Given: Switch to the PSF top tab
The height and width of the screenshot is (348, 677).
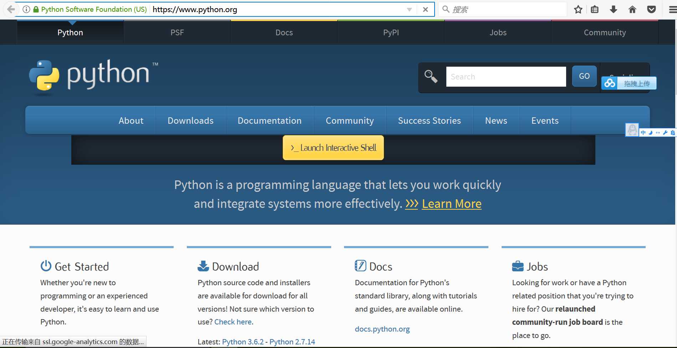Looking at the screenshot, I should pyautogui.click(x=177, y=32).
